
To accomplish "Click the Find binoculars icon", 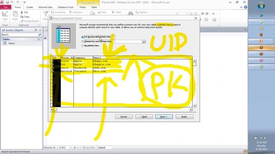I will [x=130, y=13].
